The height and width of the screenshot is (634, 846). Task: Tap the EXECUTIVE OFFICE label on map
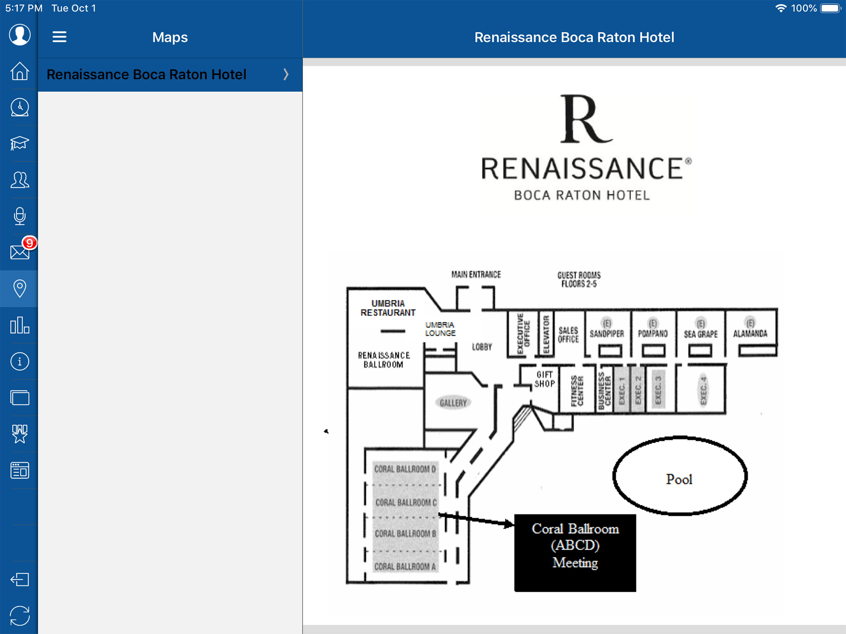point(523,334)
